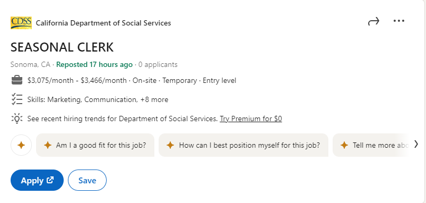This screenshot has width=426, height=203.
Task: Click the Try Premium for $0 link
Action: click(x=251, y=119)
